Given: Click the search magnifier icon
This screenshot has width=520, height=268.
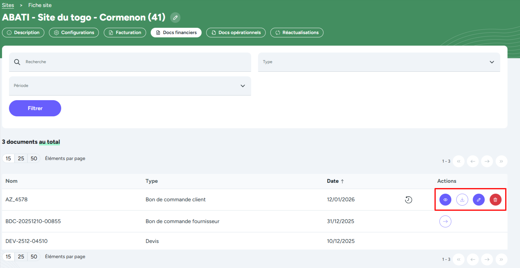Looking at the screenshot, I should [17, 62].
